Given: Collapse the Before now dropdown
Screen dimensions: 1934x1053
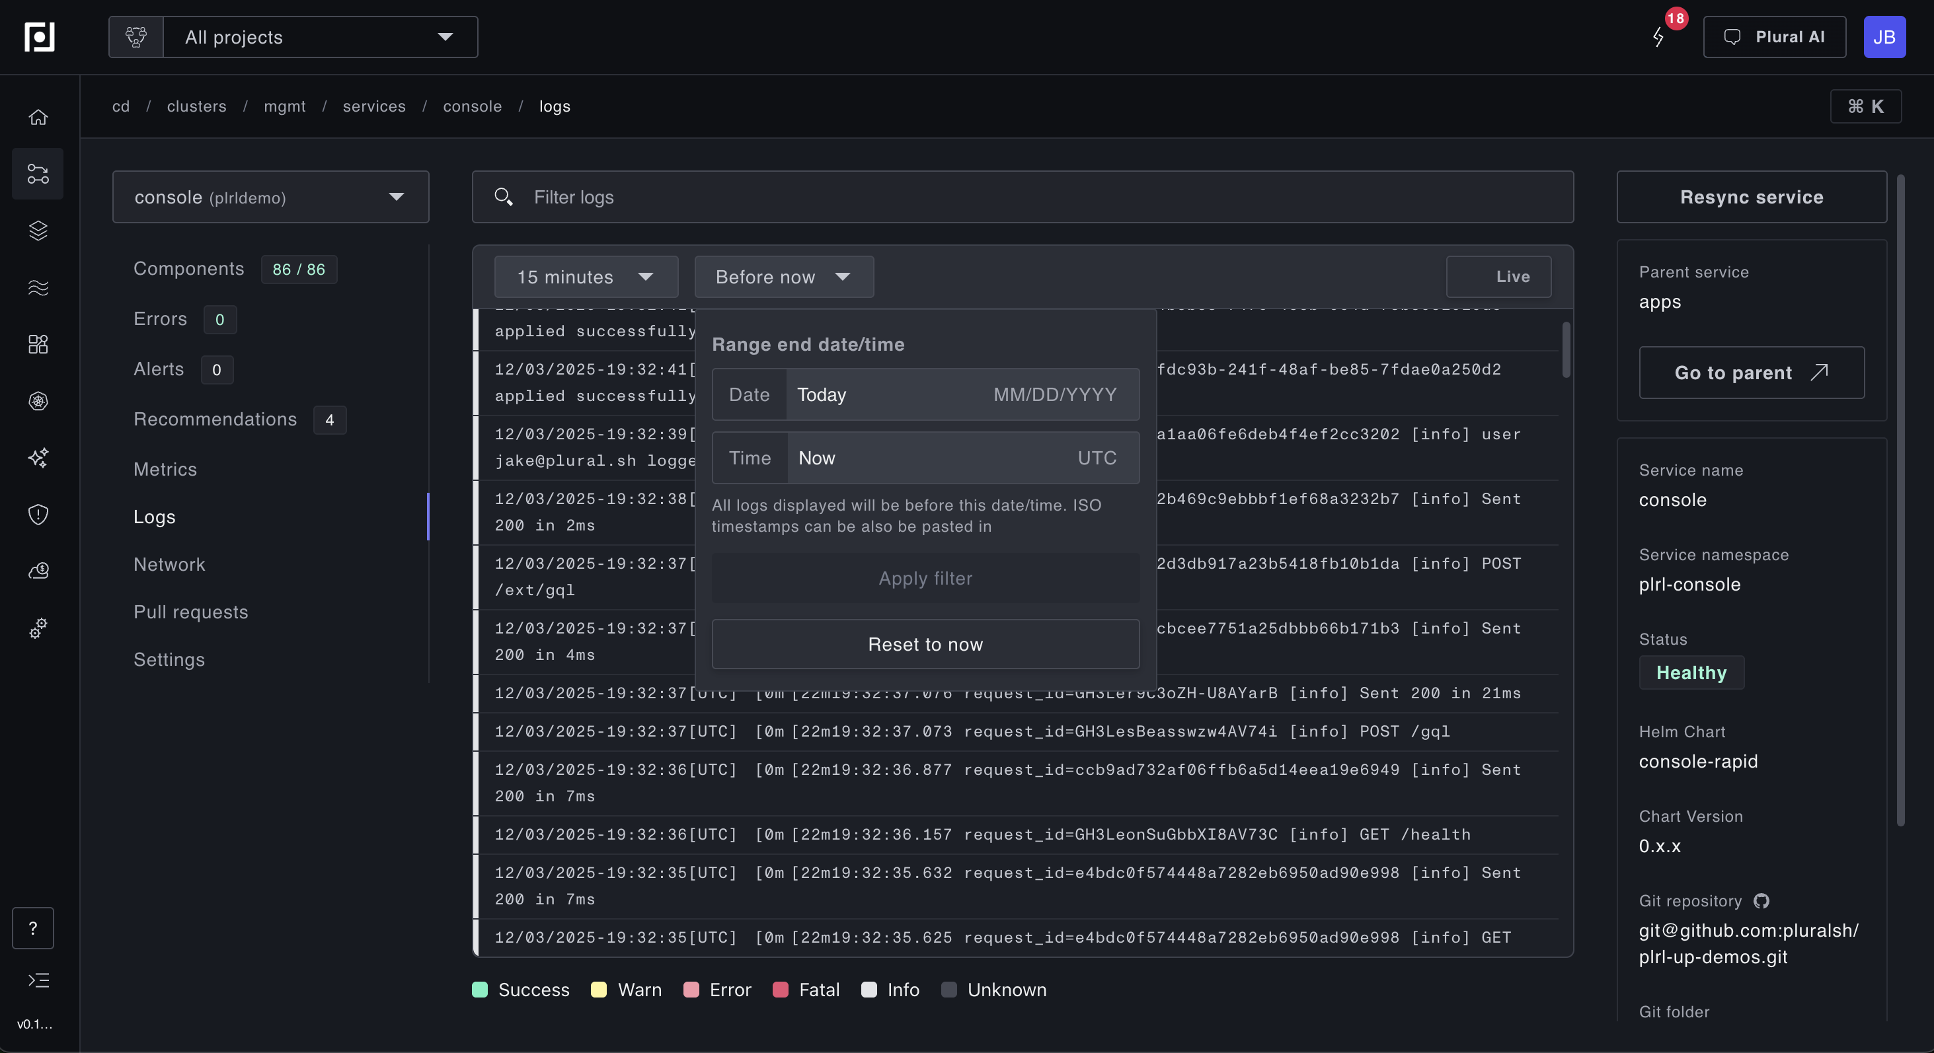Looking at the screenshot, I should click(x=783, y=276).
